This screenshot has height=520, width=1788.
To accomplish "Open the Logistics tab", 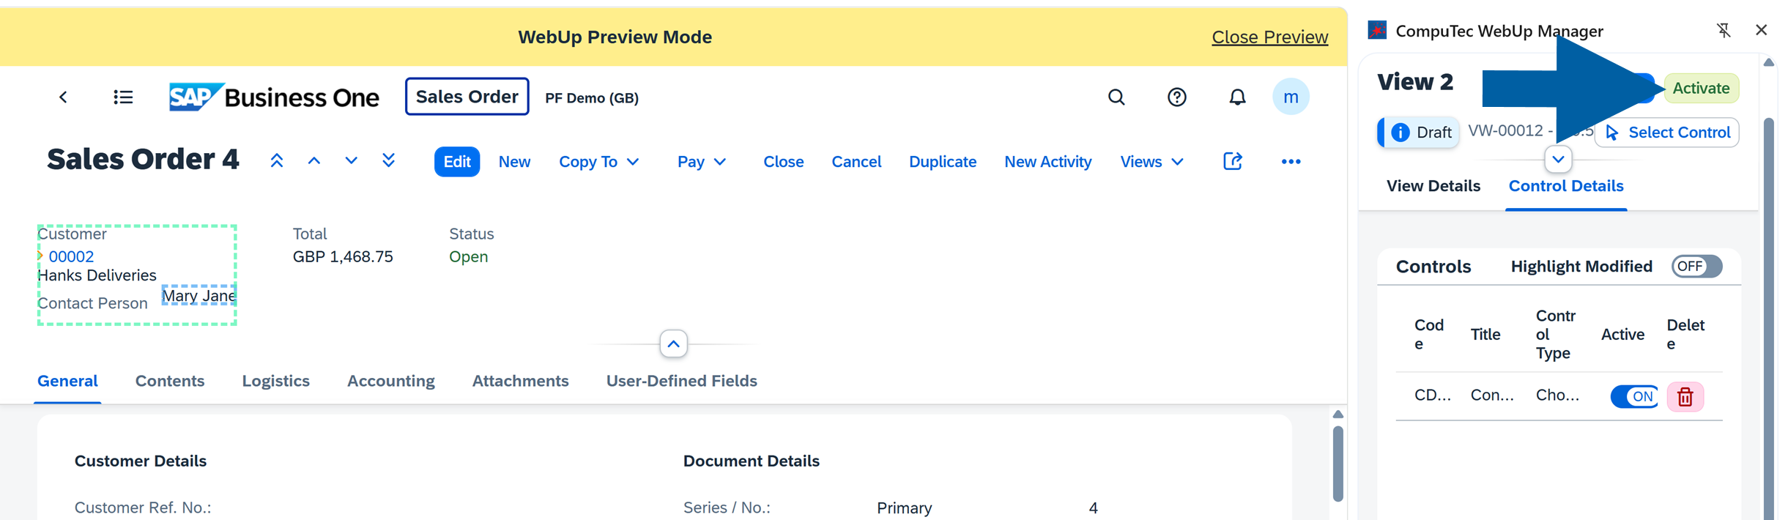I will (x=276, y=381).
